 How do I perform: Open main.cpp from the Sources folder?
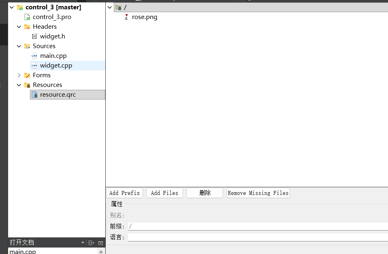(x=53, y=56)
